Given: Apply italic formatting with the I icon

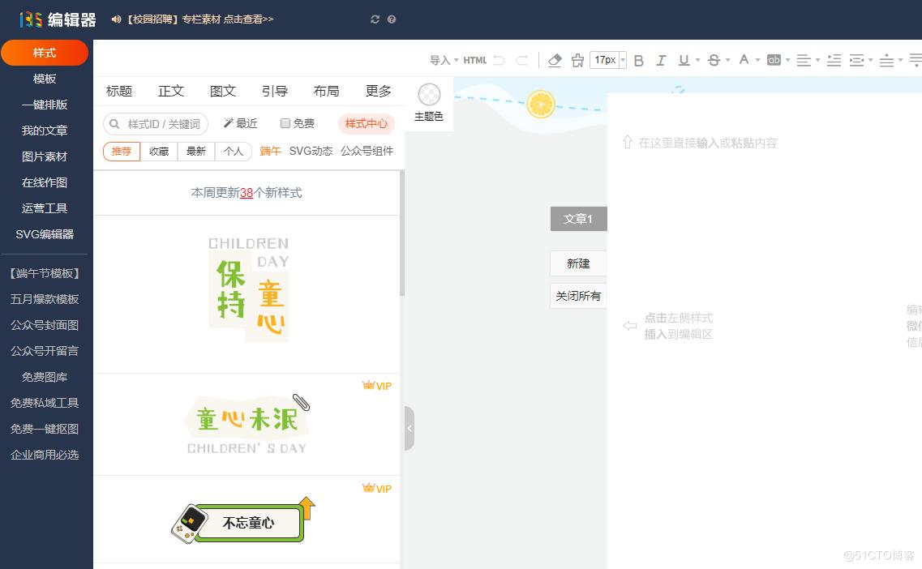Looking at the screenshot, I should 661,60.
